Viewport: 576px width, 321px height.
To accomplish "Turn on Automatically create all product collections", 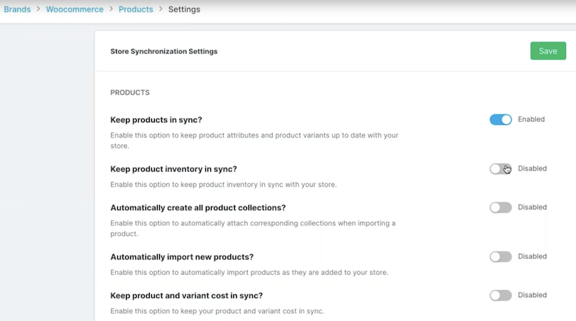I will 500,207.
